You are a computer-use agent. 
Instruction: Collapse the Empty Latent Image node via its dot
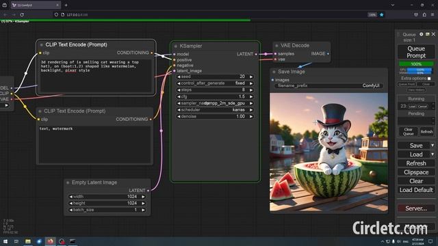point(68,182)
